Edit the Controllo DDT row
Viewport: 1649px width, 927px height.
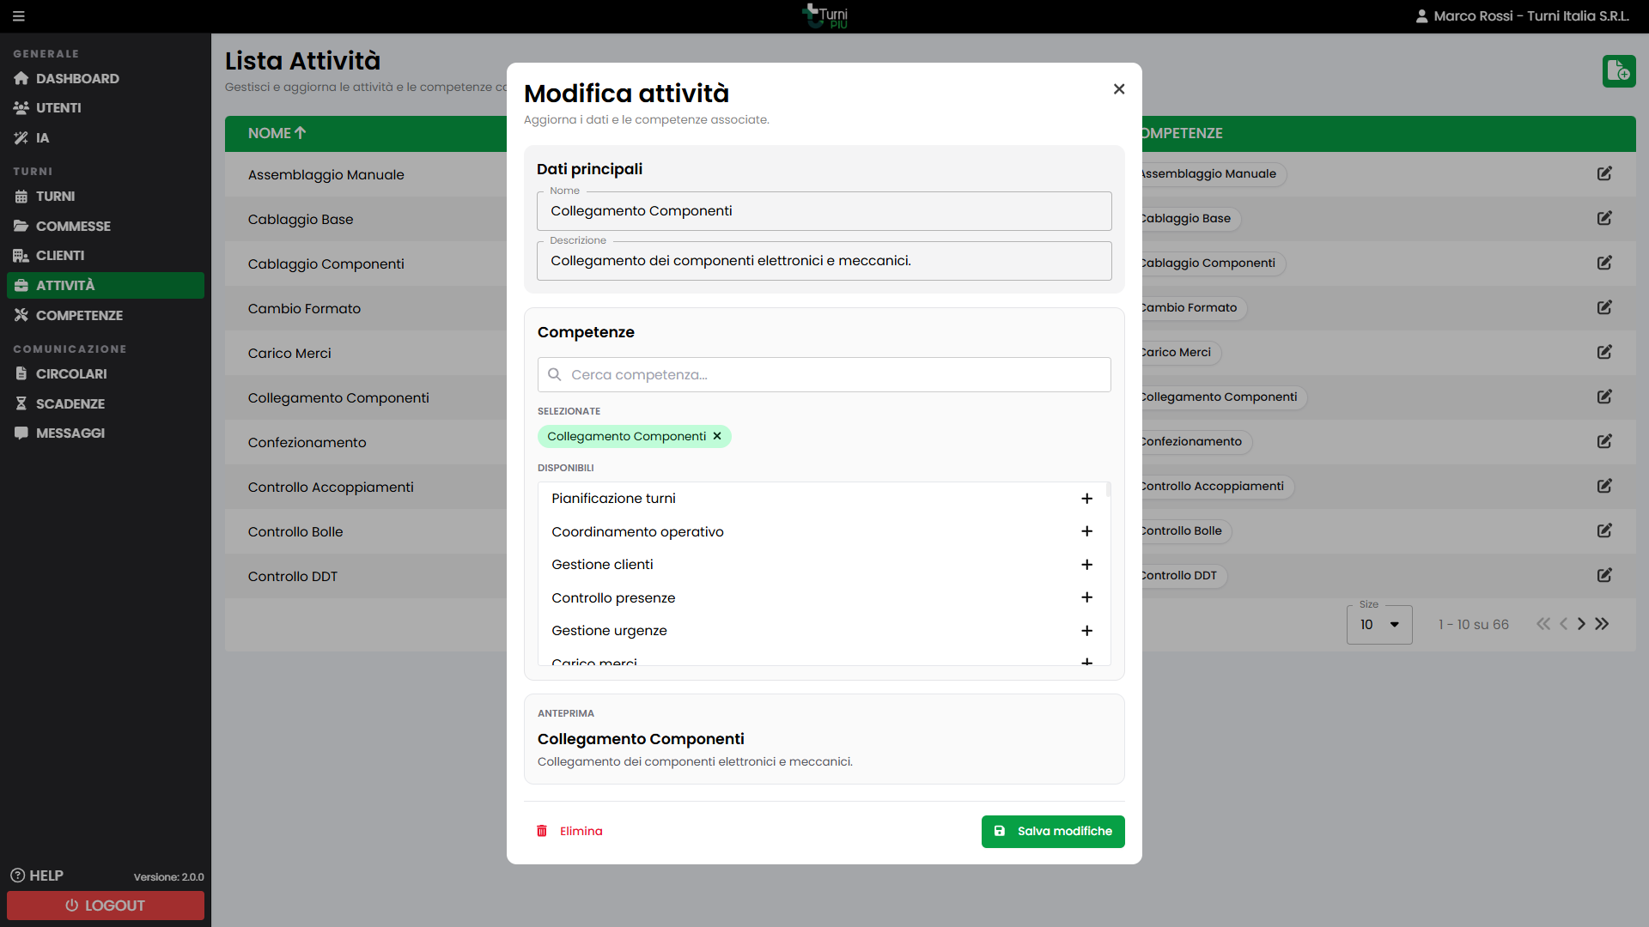pos(1603,575)
